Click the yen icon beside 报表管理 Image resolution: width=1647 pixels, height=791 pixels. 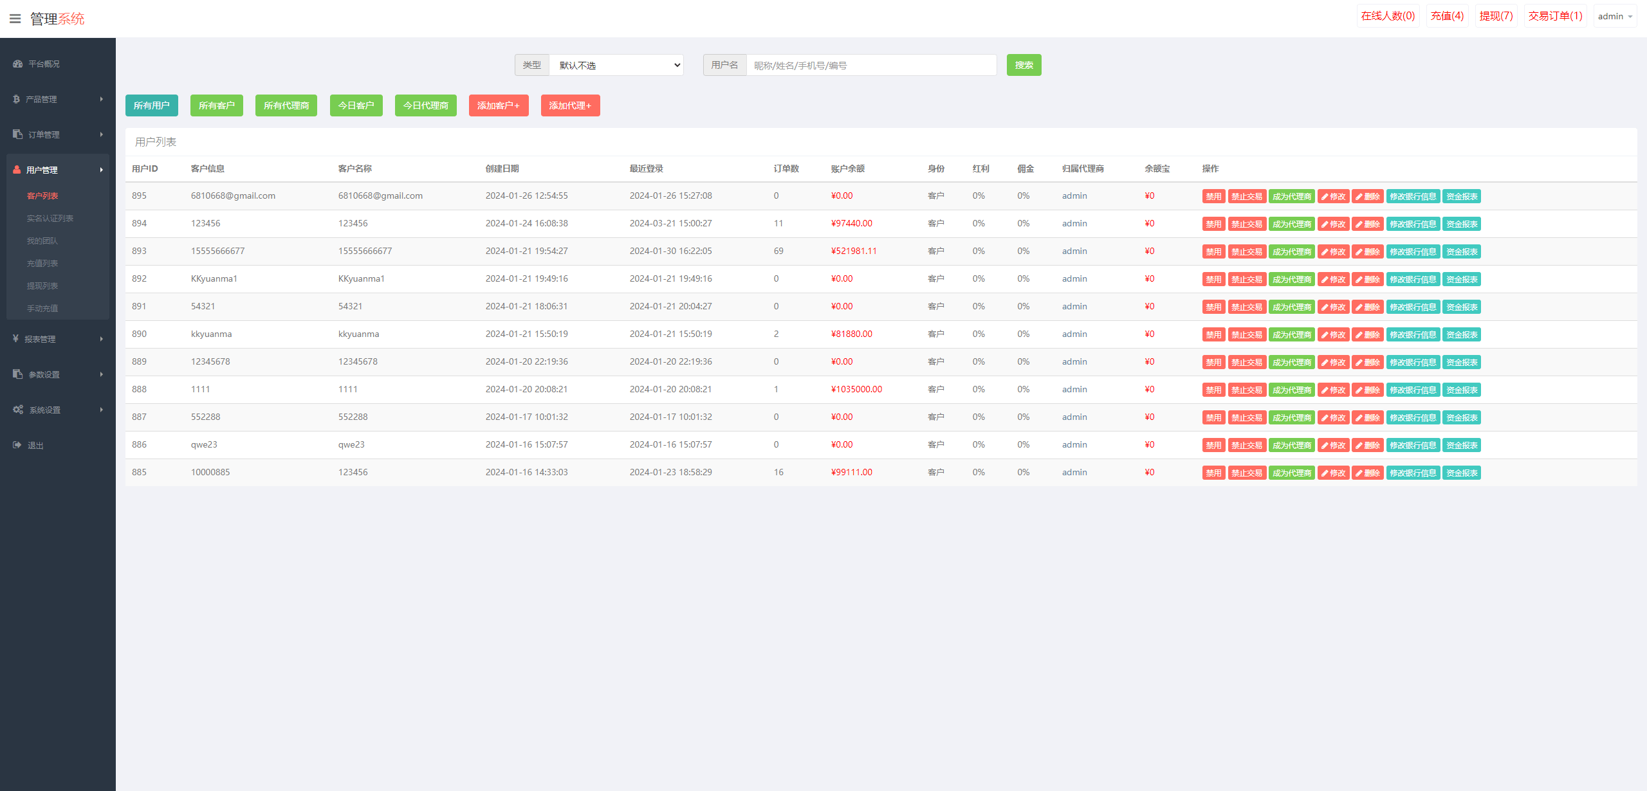pos(15,338)
